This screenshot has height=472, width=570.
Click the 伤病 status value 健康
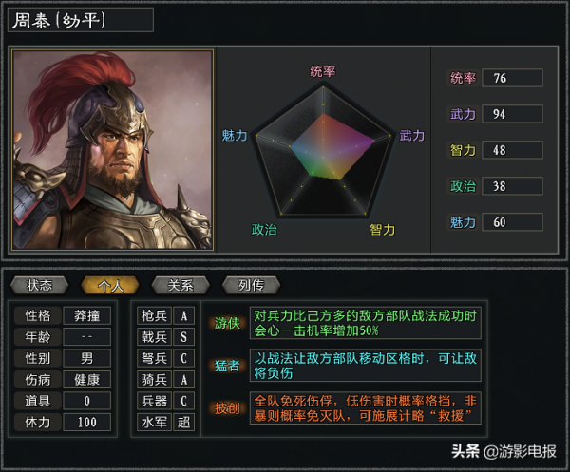tap(87, 379)
